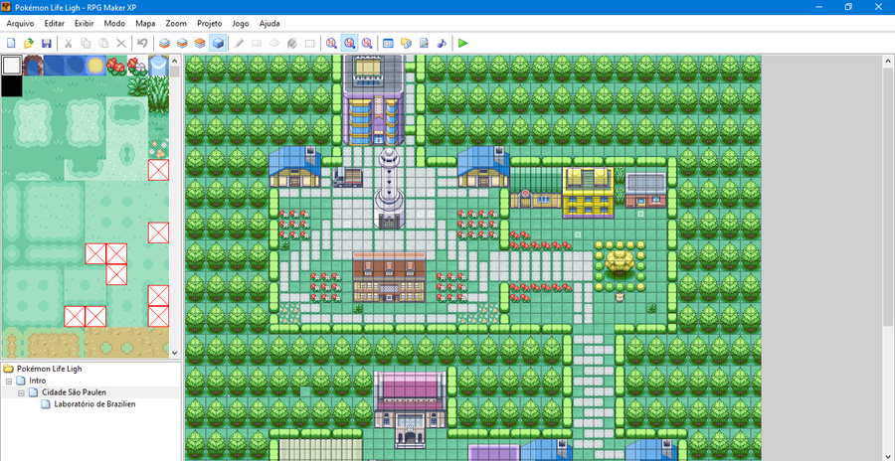895x461 pixels.
Task: Open the Script Editor icon
Action: (424, 43)
